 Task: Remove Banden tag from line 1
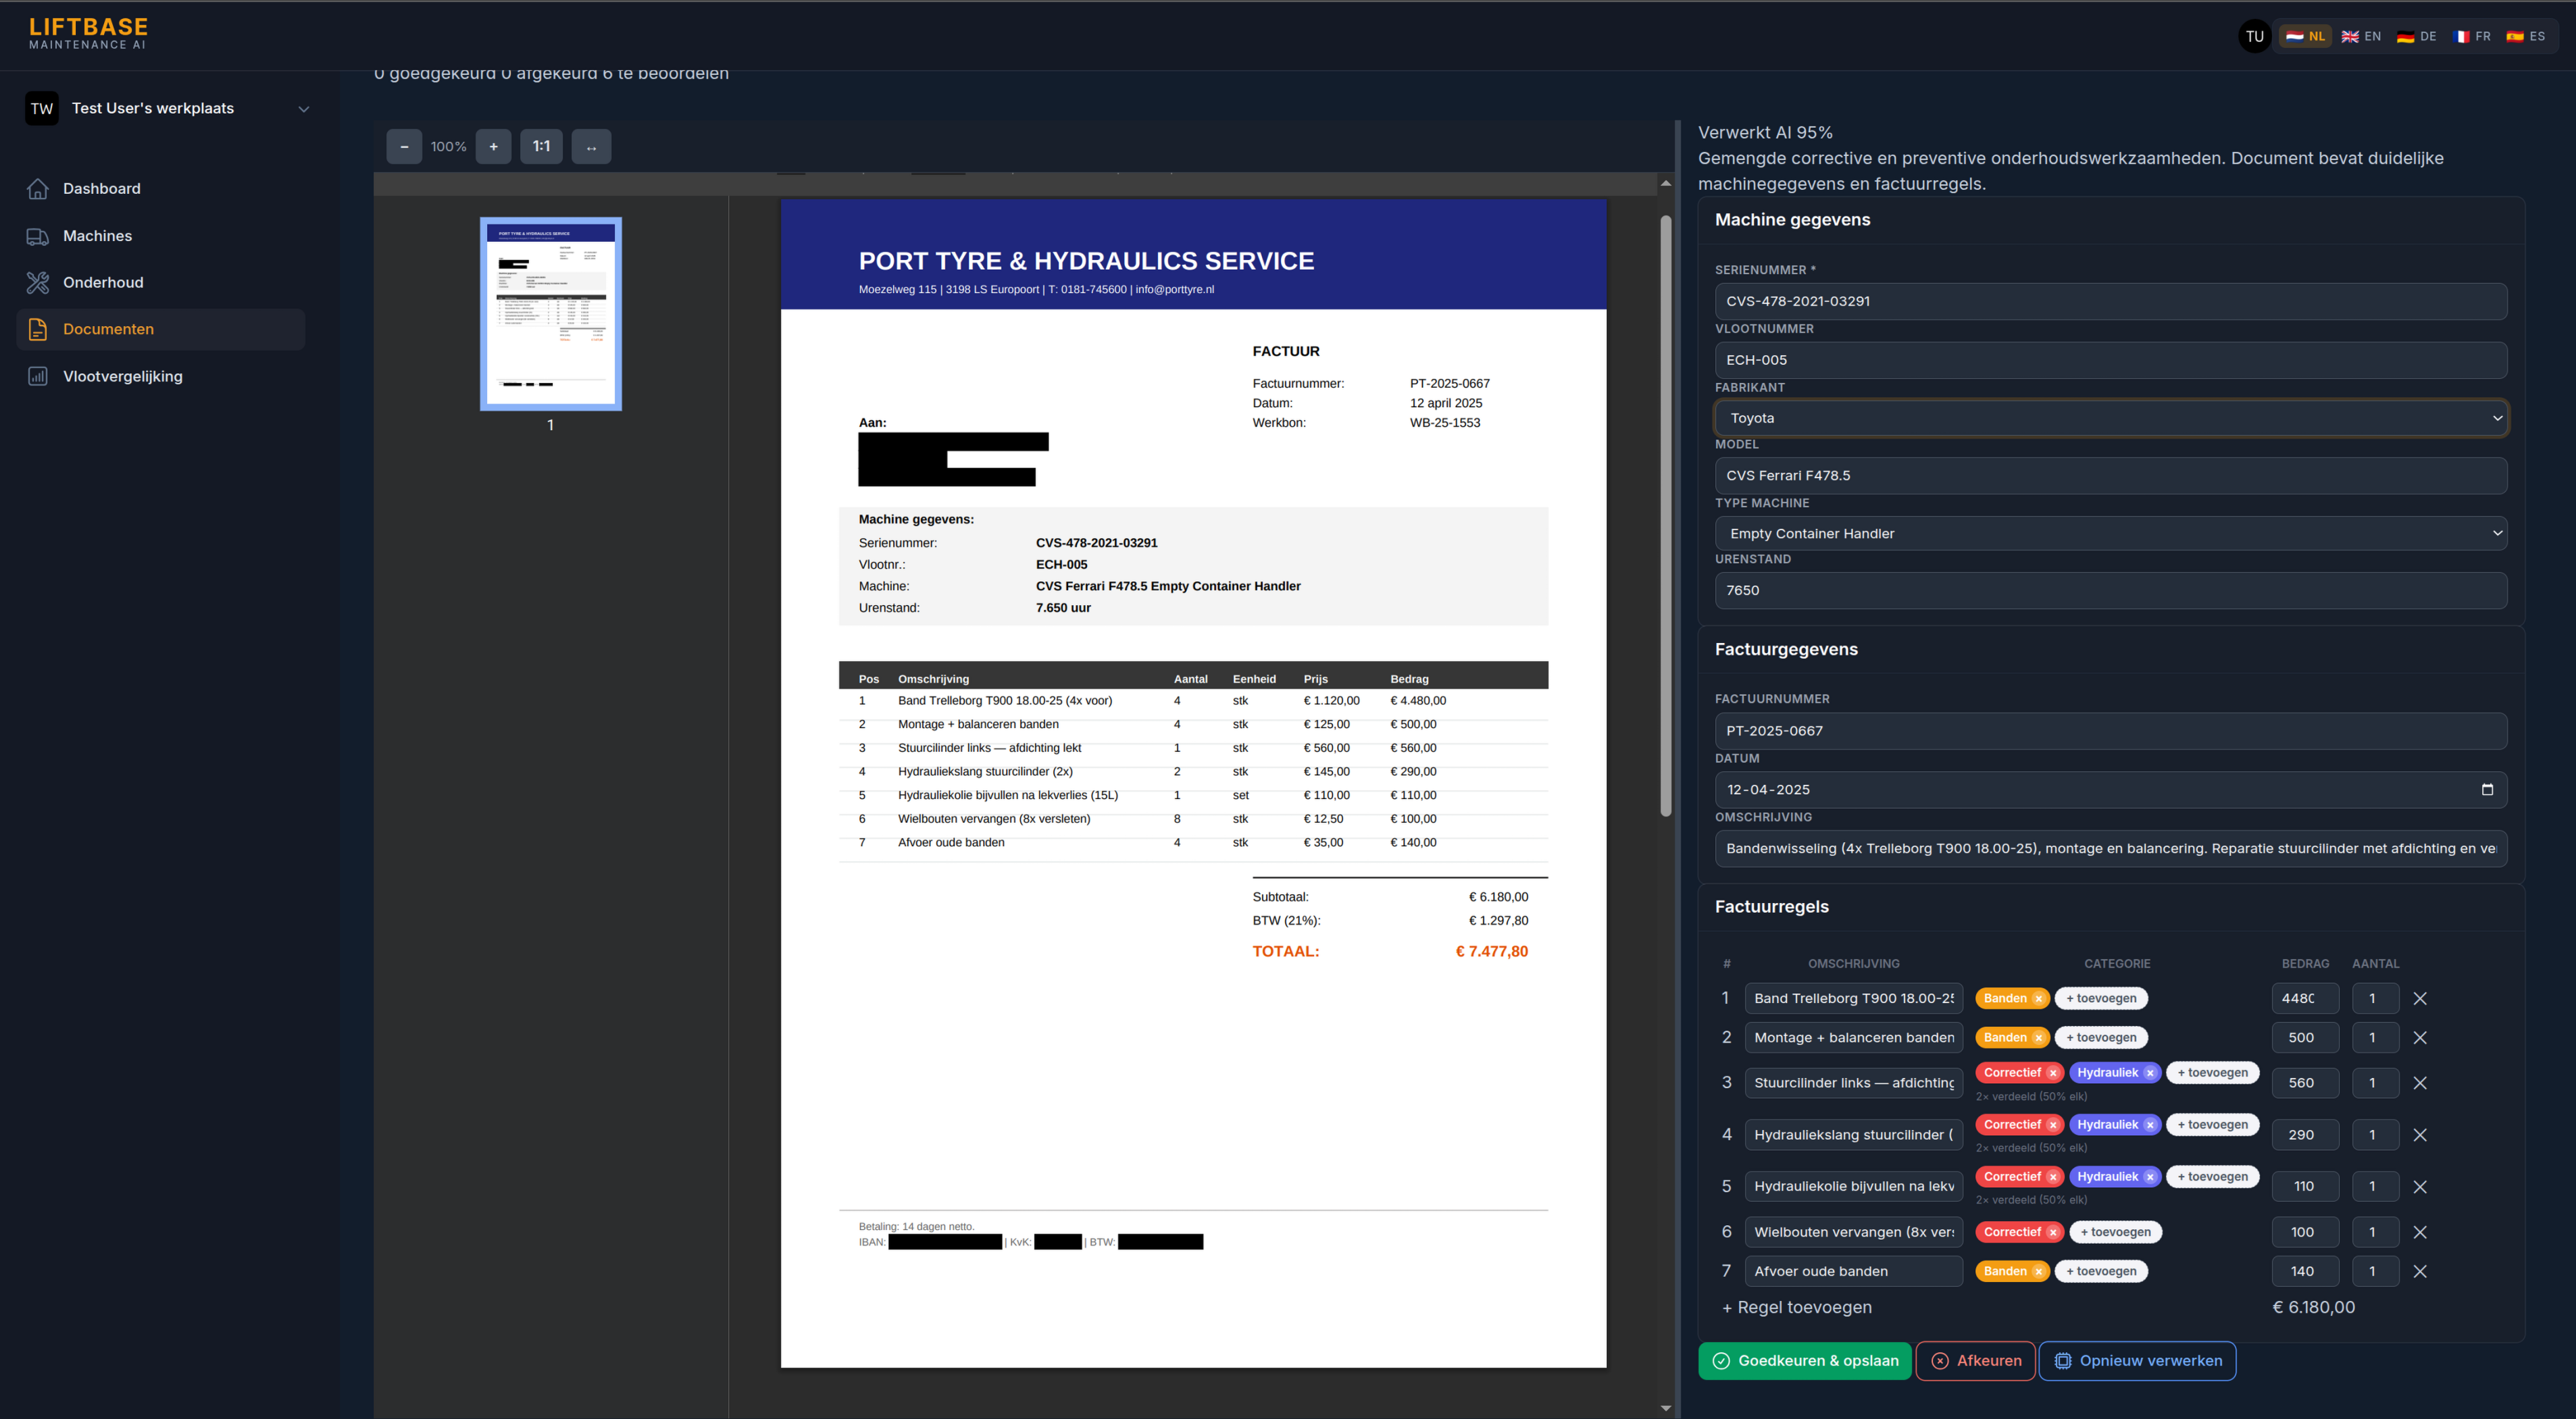[2038, 999]
